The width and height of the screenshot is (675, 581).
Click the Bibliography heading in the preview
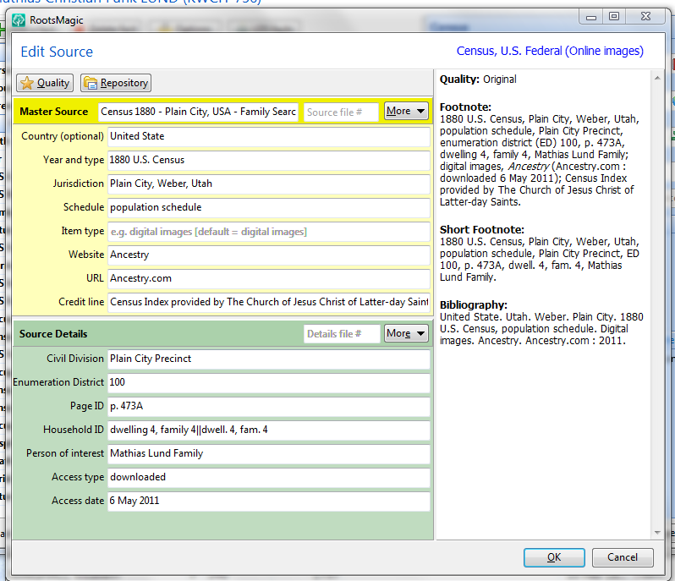(474, 305)
